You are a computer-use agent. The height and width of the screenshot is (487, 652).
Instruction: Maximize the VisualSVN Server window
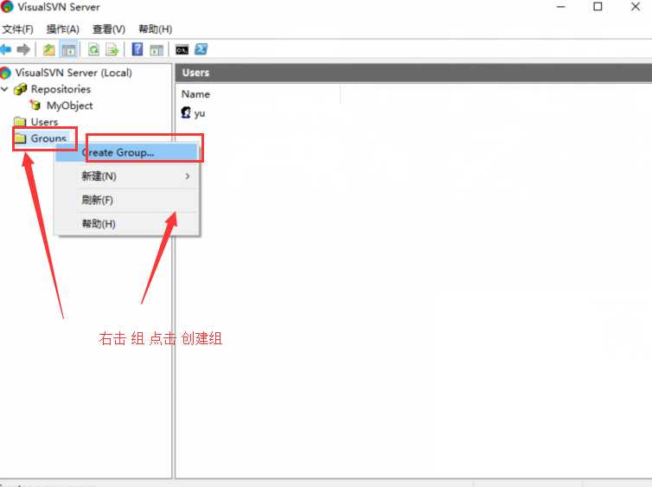coord(598,7)
